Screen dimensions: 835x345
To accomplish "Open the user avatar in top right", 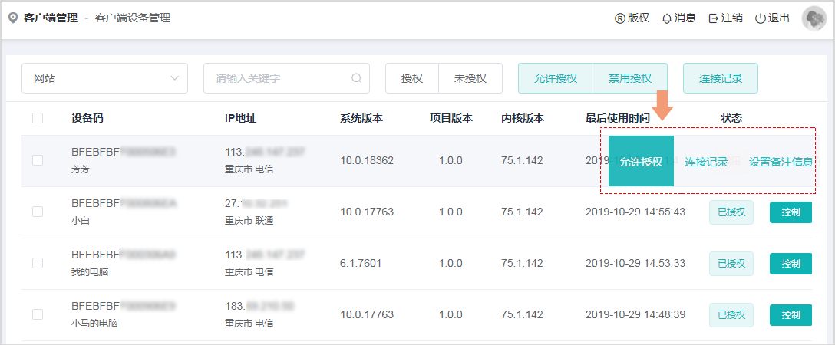I will click(814, 18).
